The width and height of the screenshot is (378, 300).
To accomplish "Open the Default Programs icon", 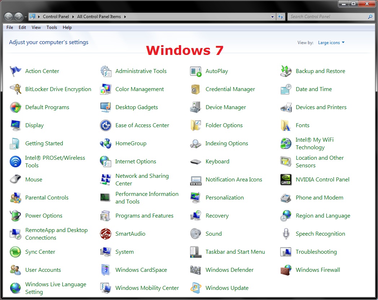I will click(16, 107).
